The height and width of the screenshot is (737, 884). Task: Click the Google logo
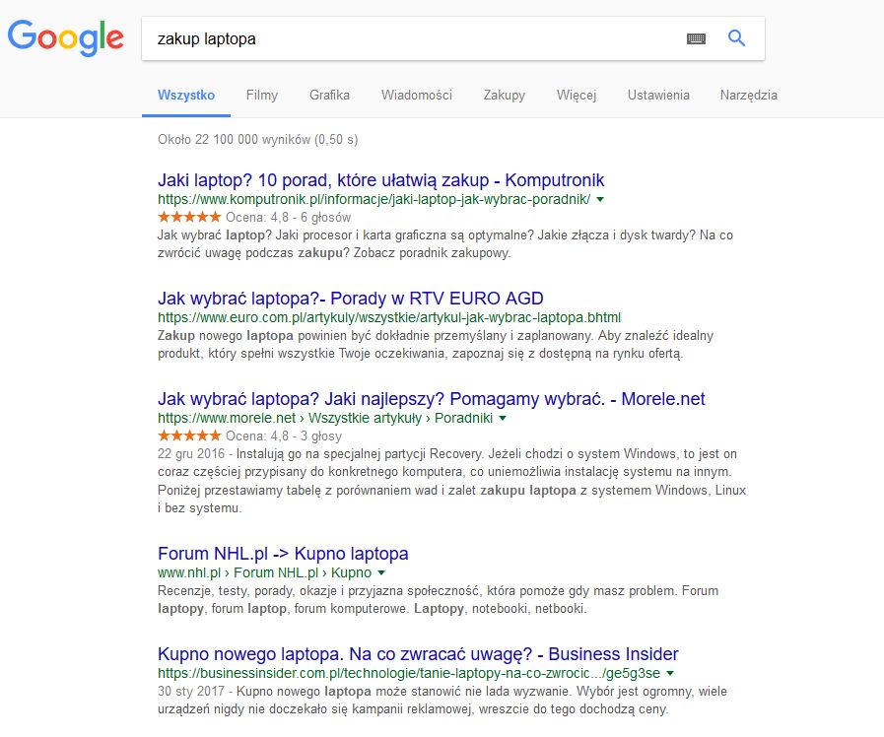point(66,37)
